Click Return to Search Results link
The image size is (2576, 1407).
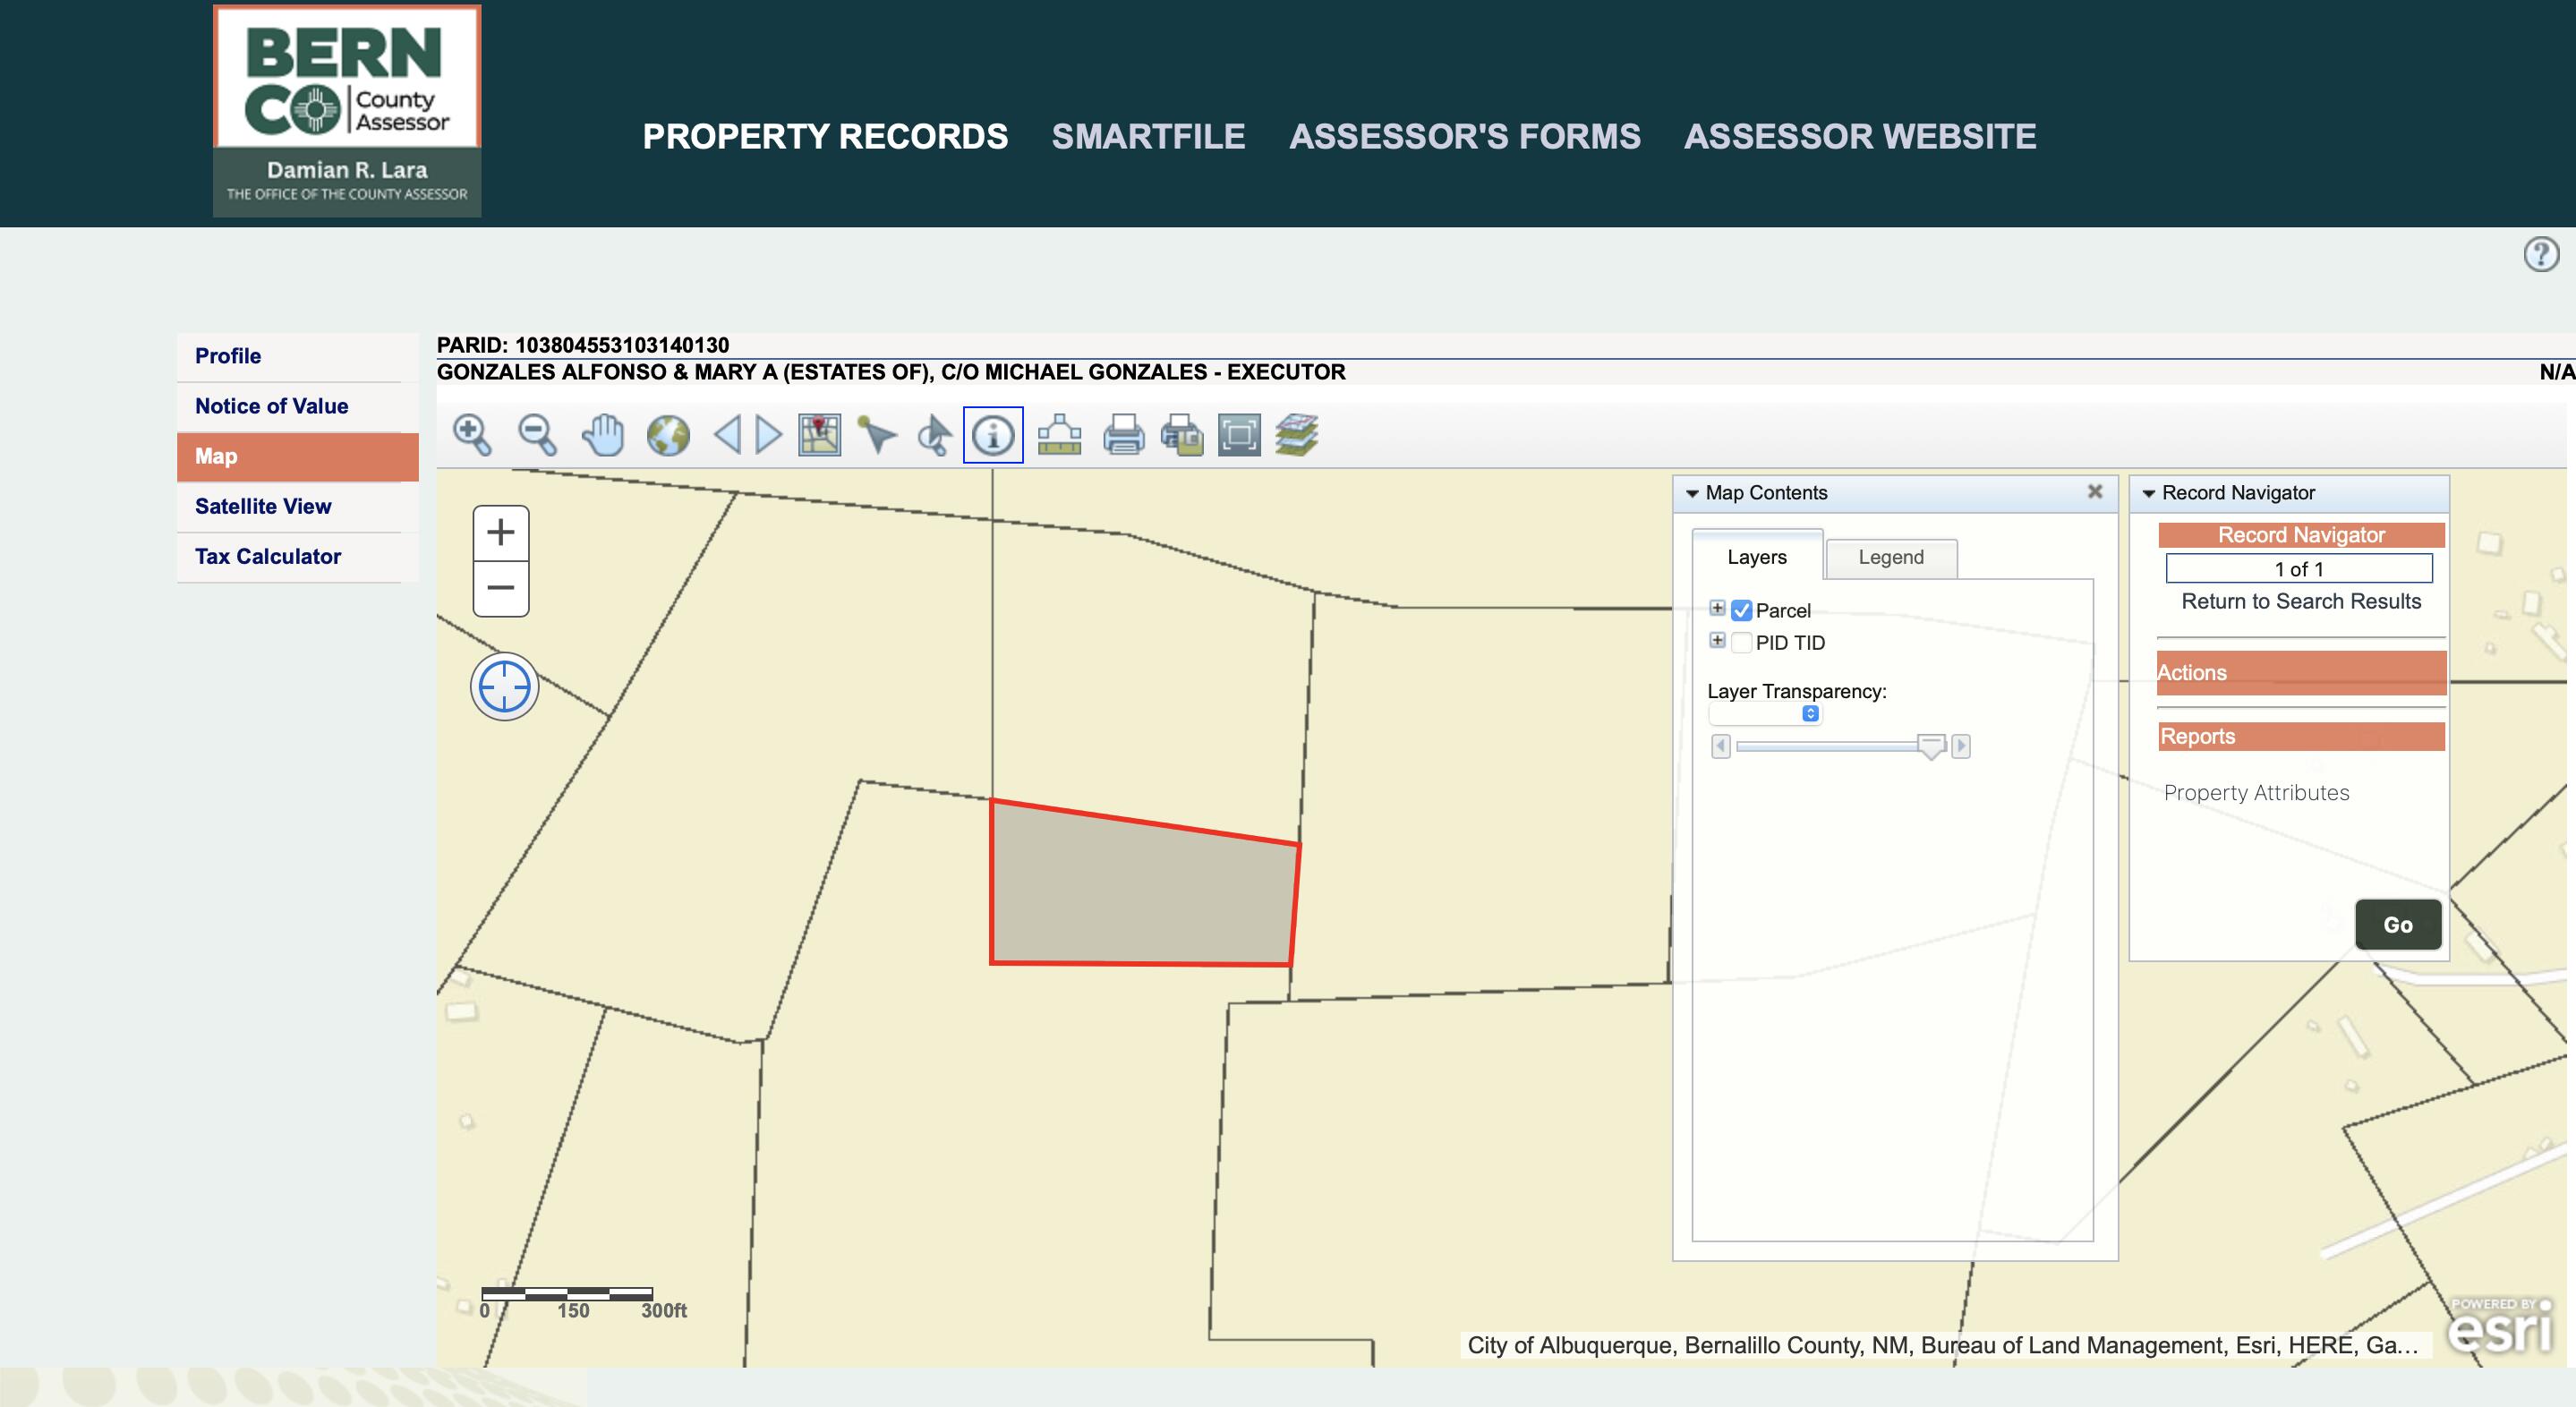point(2300,601)
